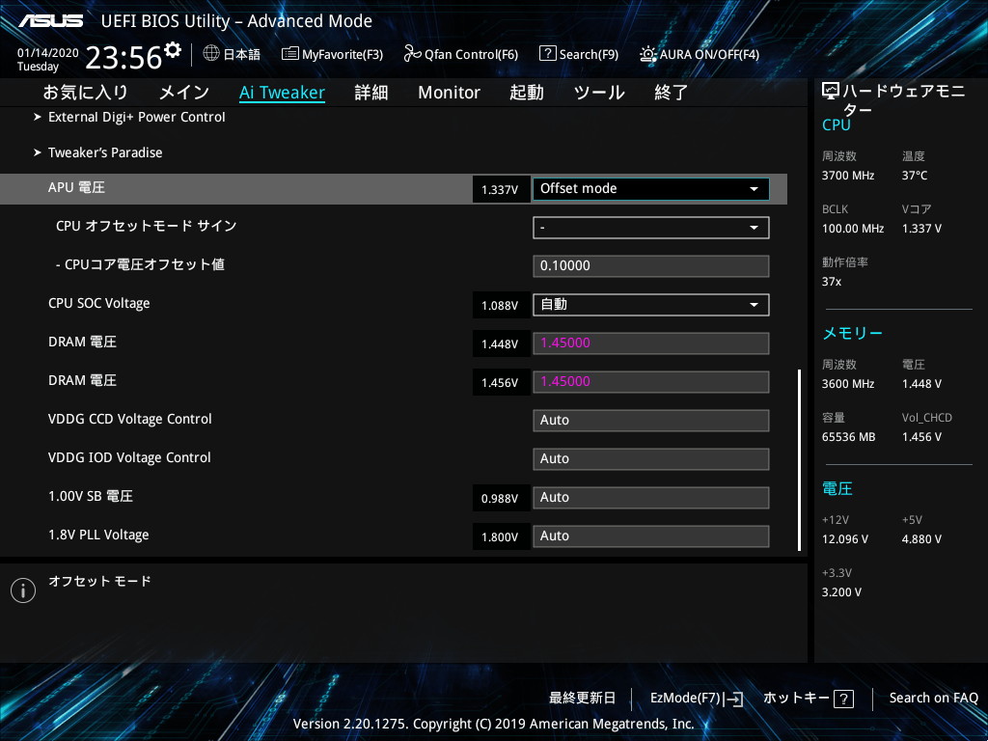The image size is (988, 741).
Task: Click ホットキー text button
Action: coord(796,699)
